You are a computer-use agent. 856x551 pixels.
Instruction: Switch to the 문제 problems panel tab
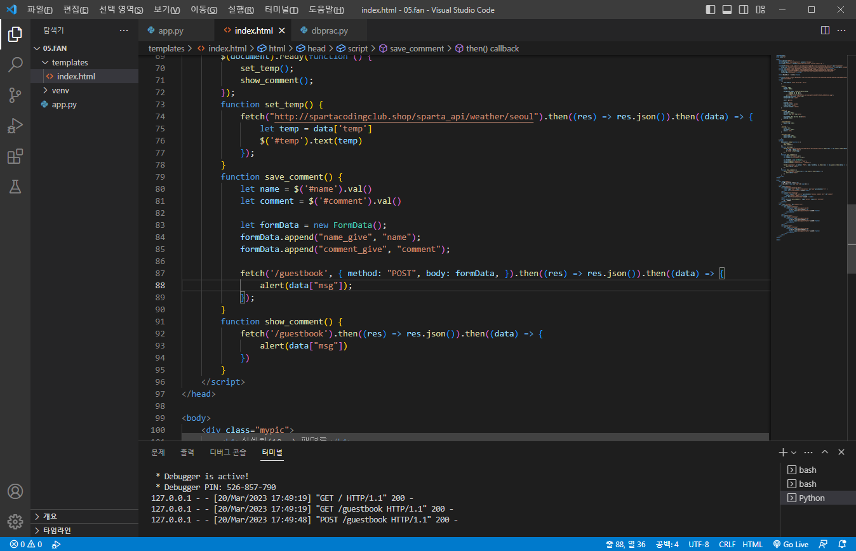click(x=158, y=453)
